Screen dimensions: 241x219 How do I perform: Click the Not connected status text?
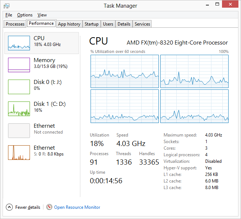48,132
